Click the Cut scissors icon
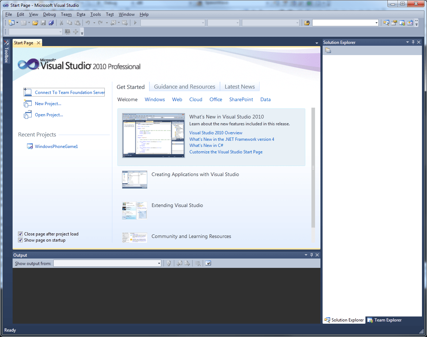The image size is (427, 337). pyautogui.click(x=61, y=23)
